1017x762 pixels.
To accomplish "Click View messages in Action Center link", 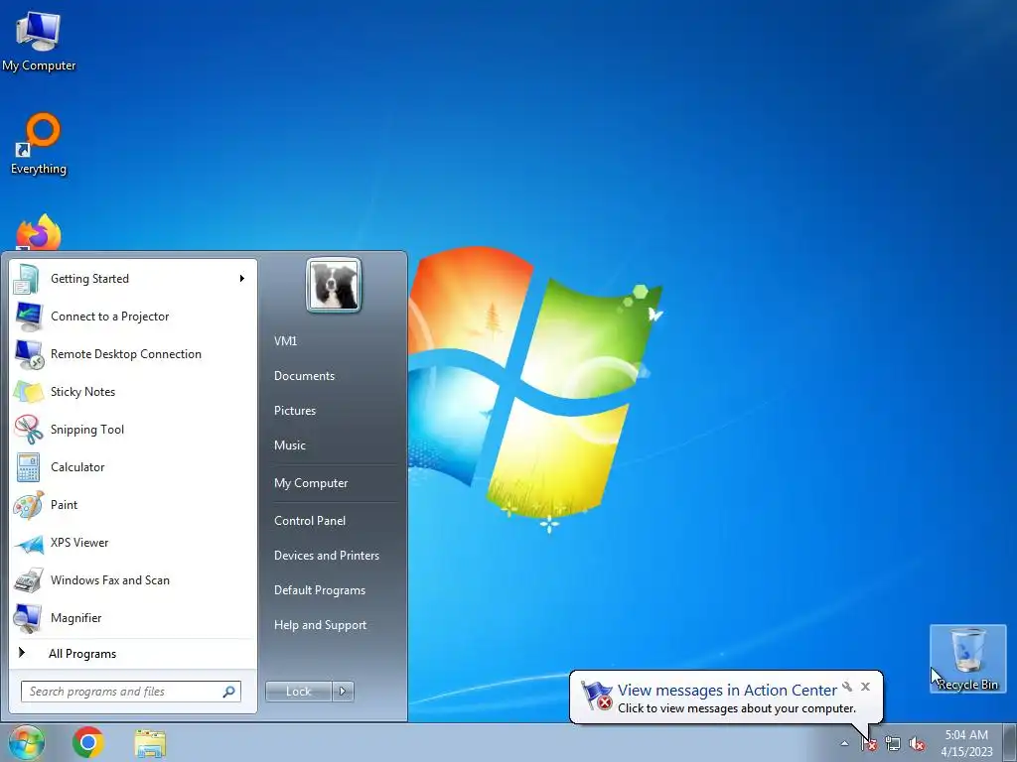I will [727, 691].
